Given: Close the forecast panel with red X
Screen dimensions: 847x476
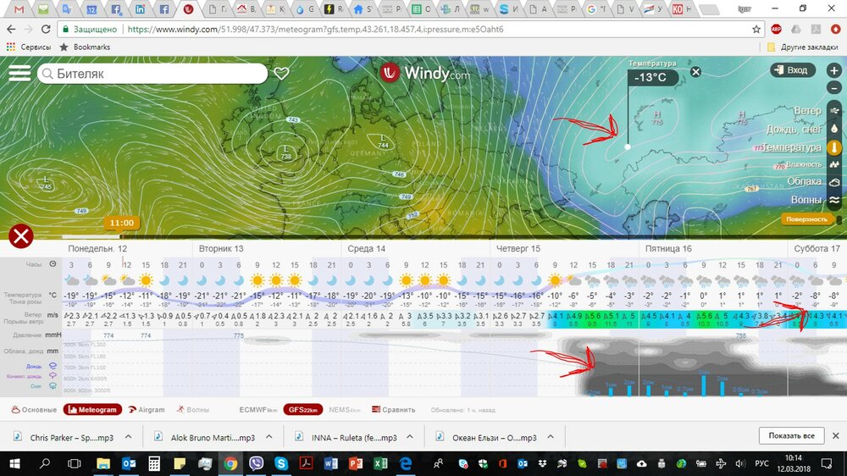Looking at the screenshot, I should [x=20, y=236].
